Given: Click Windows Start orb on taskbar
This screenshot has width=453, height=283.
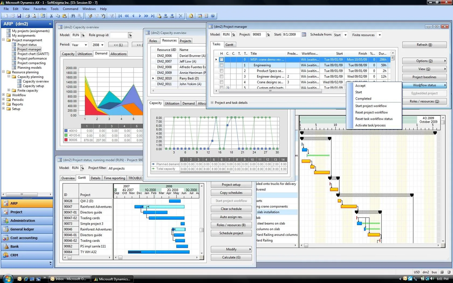Looking at the screenshot, I should pyautogui.click(x=9, y=279).
